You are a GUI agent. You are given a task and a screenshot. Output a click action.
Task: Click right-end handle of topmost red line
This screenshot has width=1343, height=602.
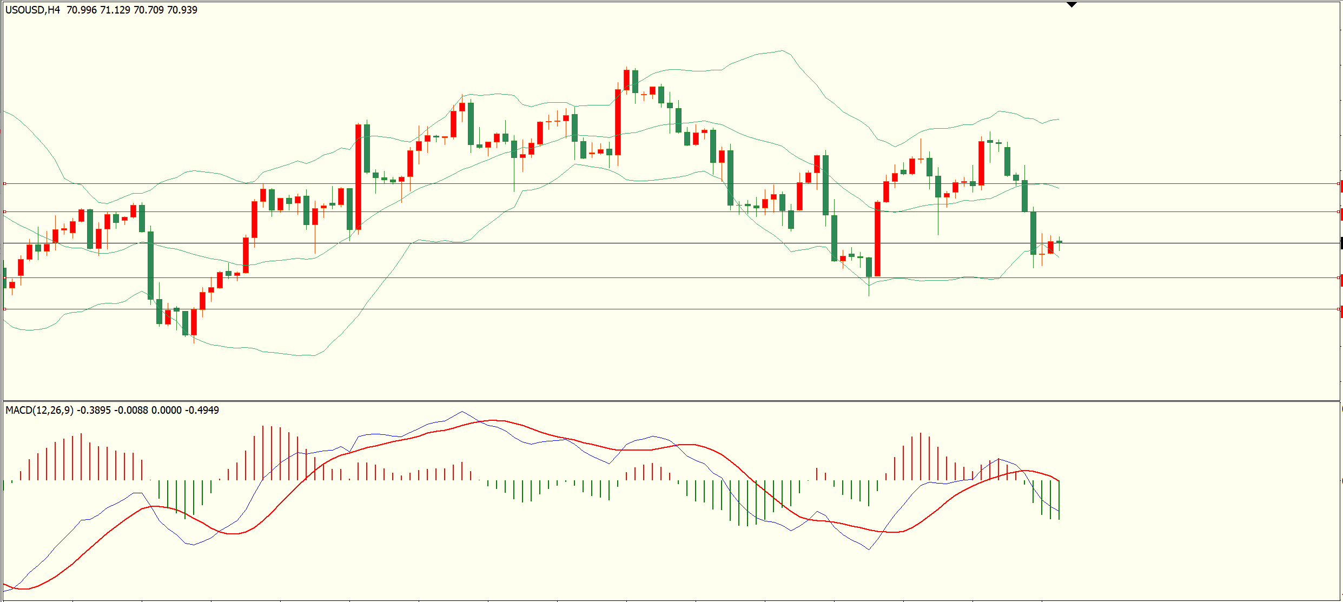click(x=1338, y=184)
